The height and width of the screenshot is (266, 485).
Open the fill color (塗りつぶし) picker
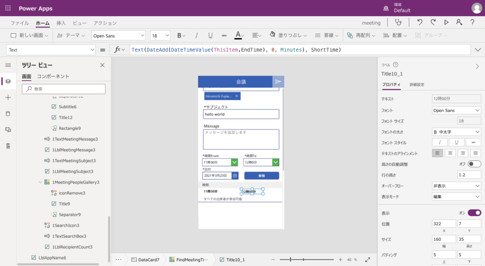click(288, 35)
